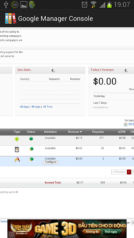
Task: Click the 271 requests cell
Action: tap(102, 138)
